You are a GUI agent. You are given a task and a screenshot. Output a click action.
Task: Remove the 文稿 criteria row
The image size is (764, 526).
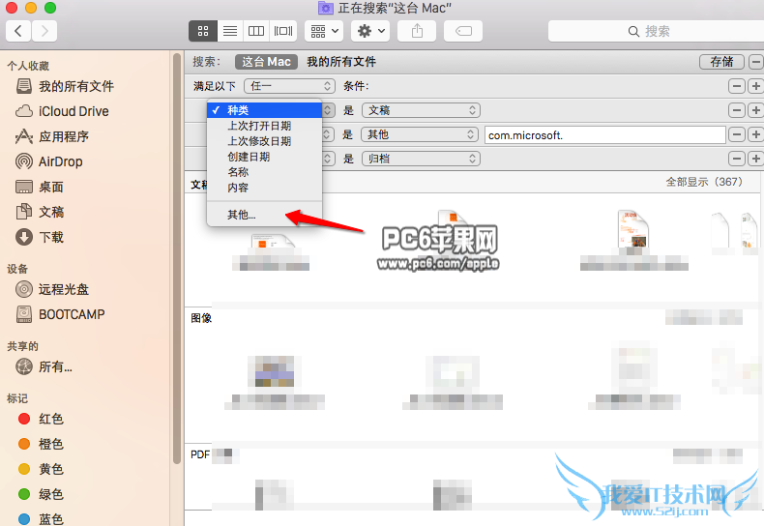pos(737,110)
